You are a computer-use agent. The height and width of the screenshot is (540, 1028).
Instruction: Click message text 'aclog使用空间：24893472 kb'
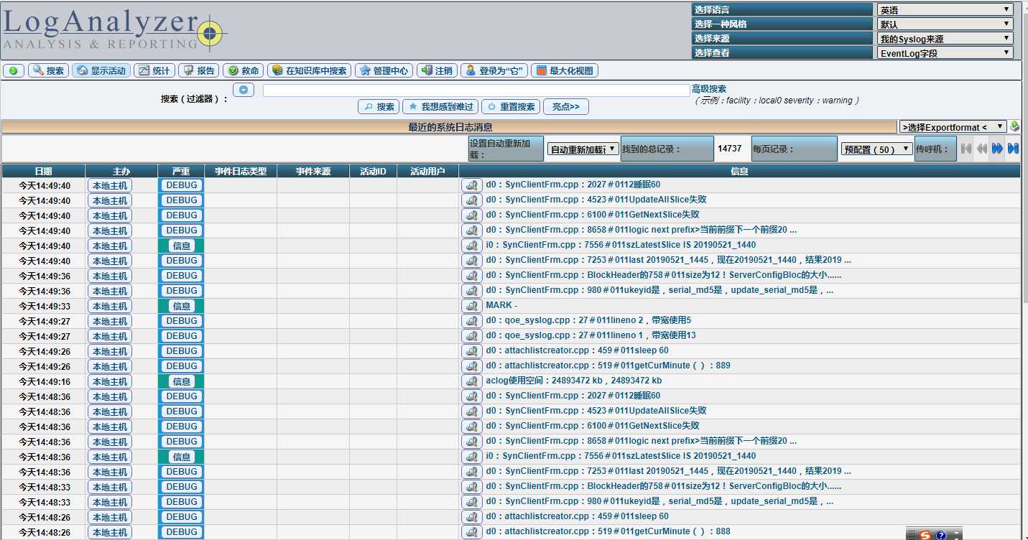point(574,381)
